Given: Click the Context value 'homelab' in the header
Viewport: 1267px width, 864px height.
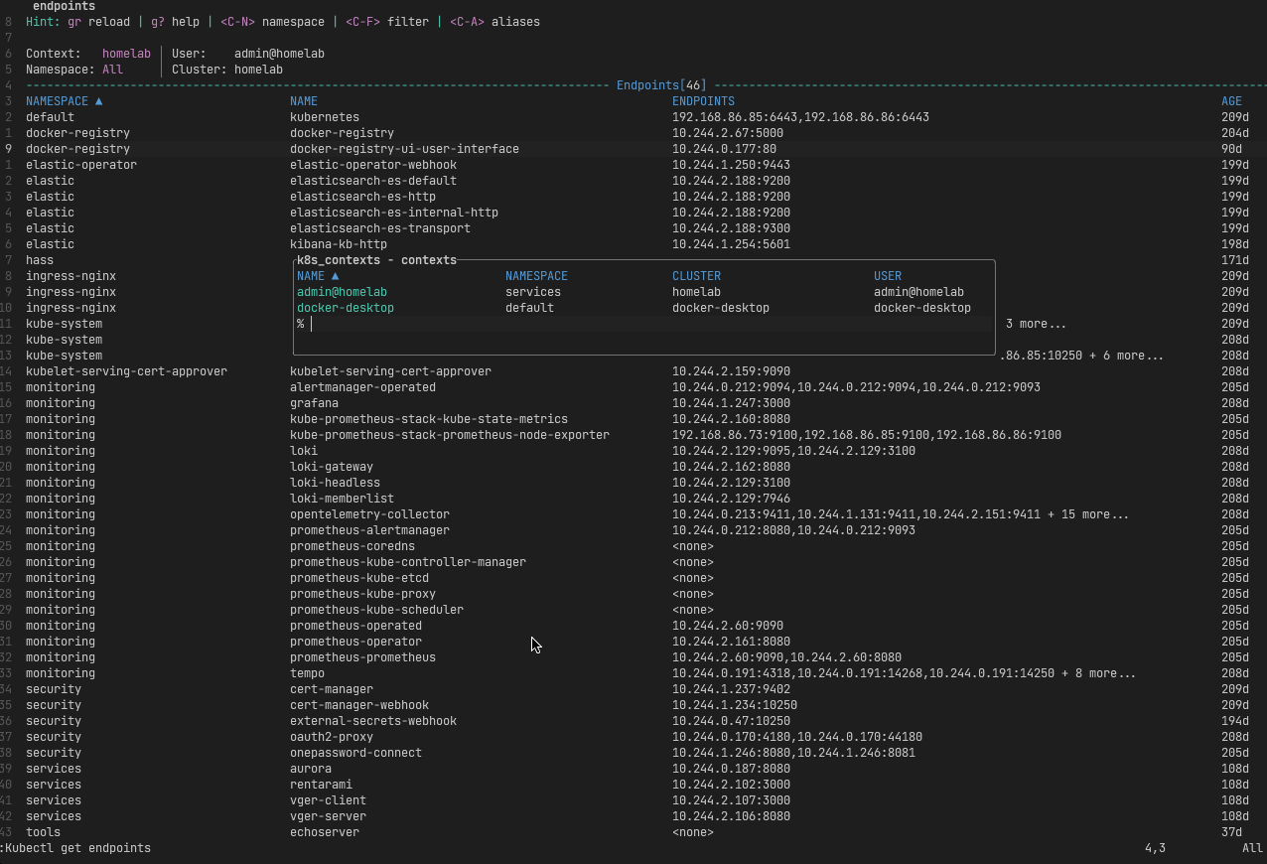Looking at the screenshot, I should pos(126,54).
